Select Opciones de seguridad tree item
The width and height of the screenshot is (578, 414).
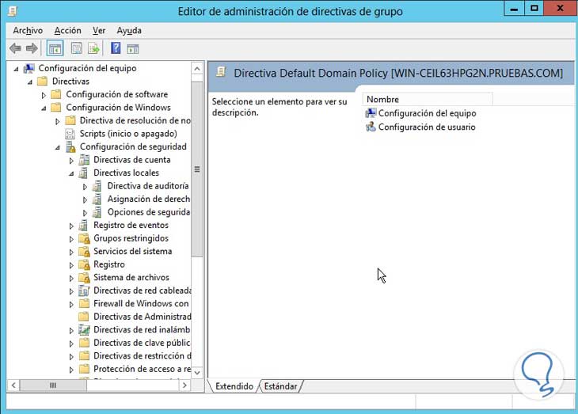click(149, 212)
